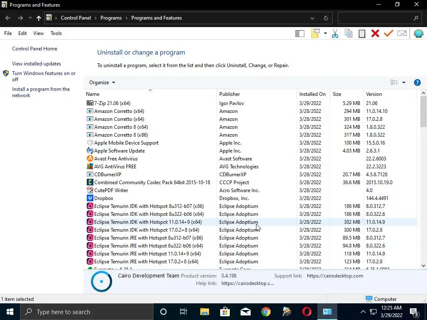427x320 pixels.
Task: Select the CDBurnerXP row
Action: click(x=251, y=175)
